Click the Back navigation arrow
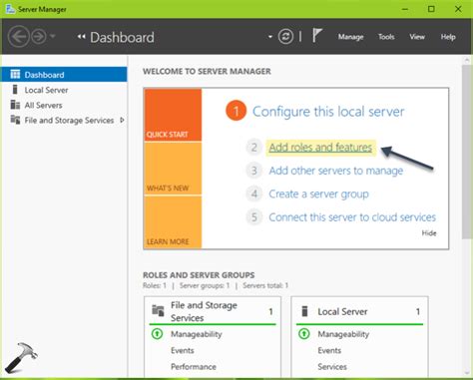The width and height of the screenshot is (473, 380). [18, 37]
